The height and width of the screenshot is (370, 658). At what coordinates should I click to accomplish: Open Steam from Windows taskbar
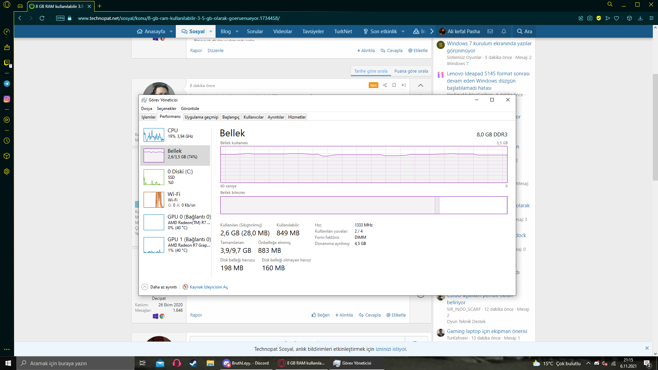(x=193, y=363)
